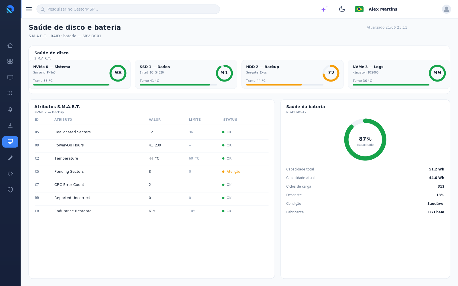Open the dashboard grid icon in sidebar
Viewport: 458px width, 286px height.
tap(10, 61)
